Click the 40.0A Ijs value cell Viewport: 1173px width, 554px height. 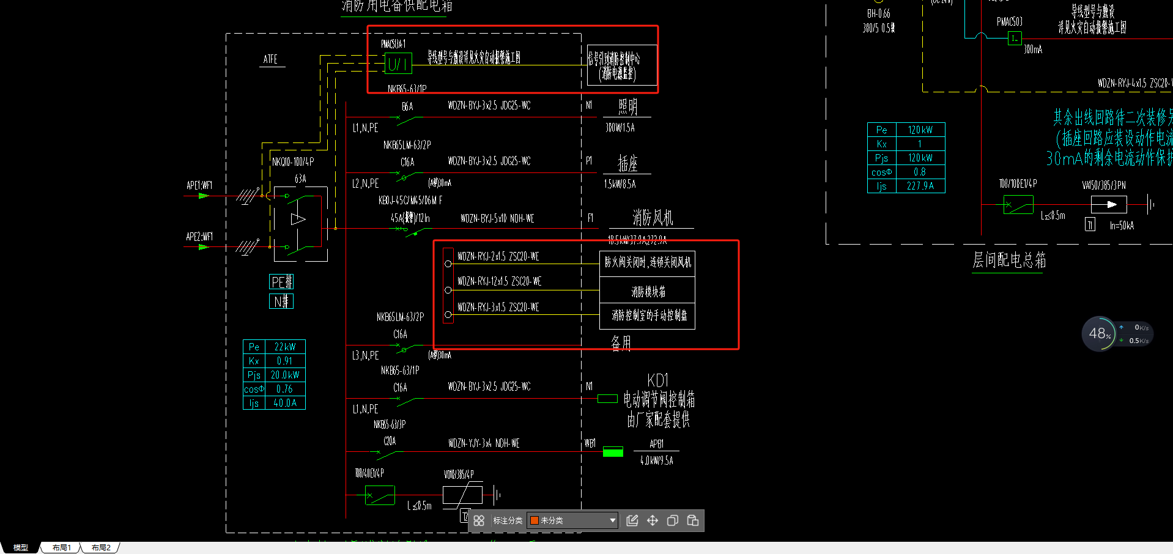(285, 403)
